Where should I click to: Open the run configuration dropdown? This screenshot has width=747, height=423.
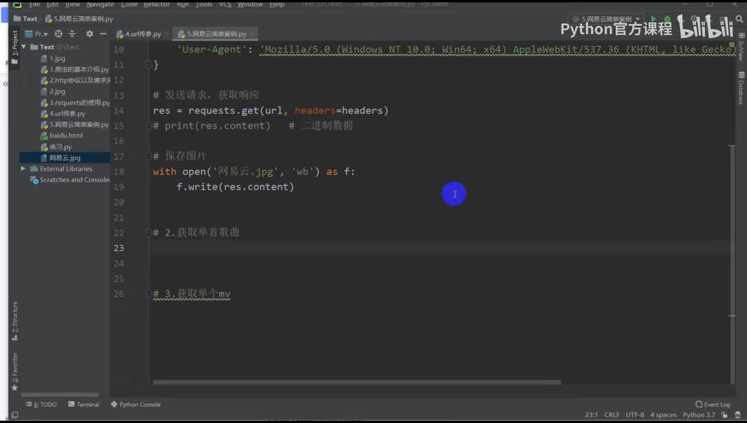(605, 19)
